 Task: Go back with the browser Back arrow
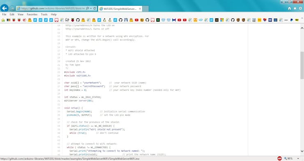pos(4,8)
